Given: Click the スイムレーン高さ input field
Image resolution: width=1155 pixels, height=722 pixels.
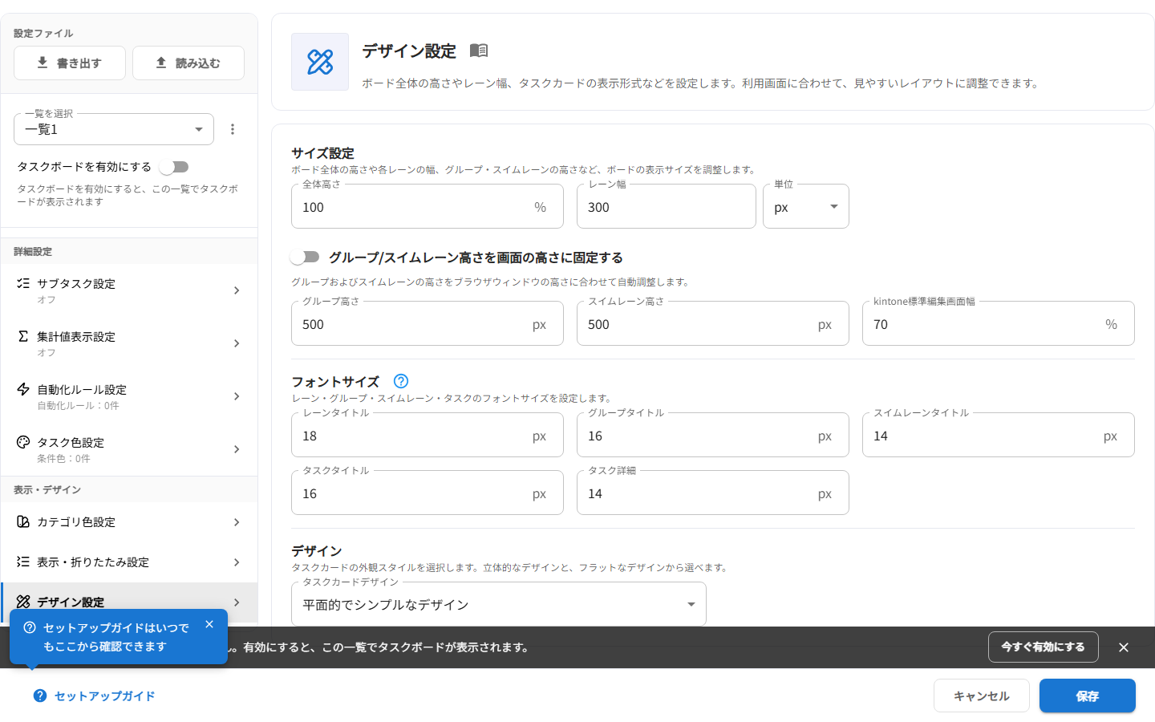Looking at the screenshot, I should [713, 323].
